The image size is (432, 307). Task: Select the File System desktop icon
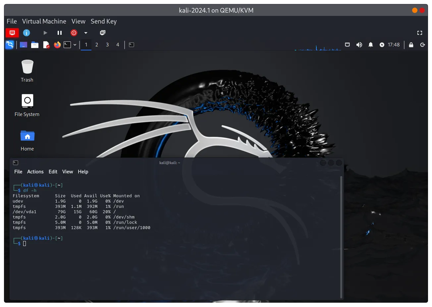27,105
